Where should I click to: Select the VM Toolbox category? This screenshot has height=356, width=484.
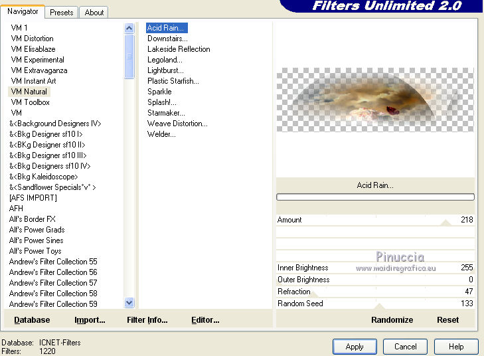point(30,102)
